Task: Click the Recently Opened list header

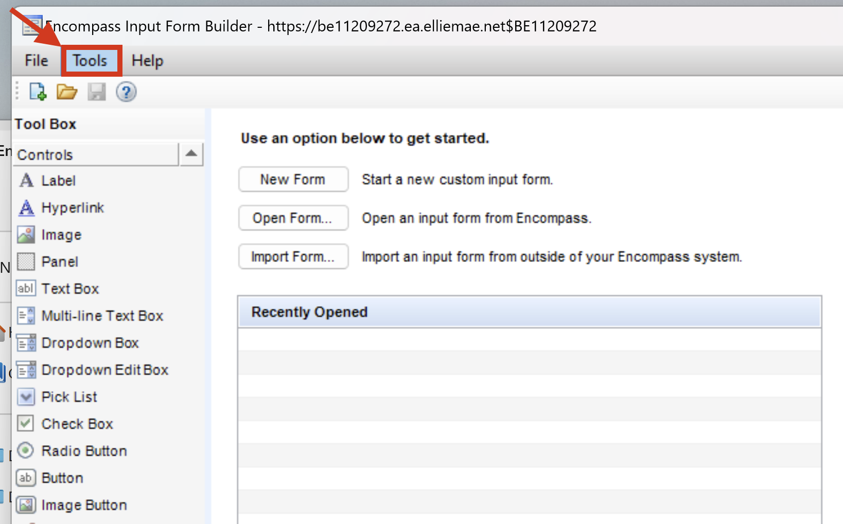Action: point(529,312)
